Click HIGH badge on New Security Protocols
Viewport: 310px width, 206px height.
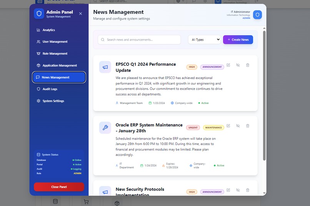192,192
